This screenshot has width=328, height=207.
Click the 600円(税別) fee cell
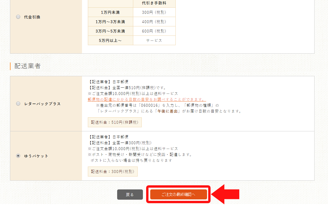(x=154, y=31)
